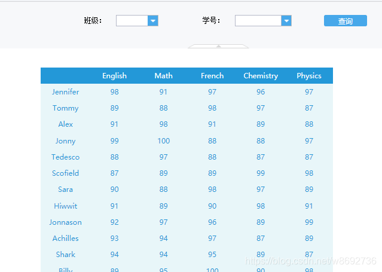Click Tedesco's Math score 97
This screenshot has width=382, height=272.
point(163,157)
